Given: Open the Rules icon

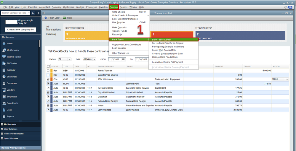Looking at the screenshot, I should tap(64, 18).
